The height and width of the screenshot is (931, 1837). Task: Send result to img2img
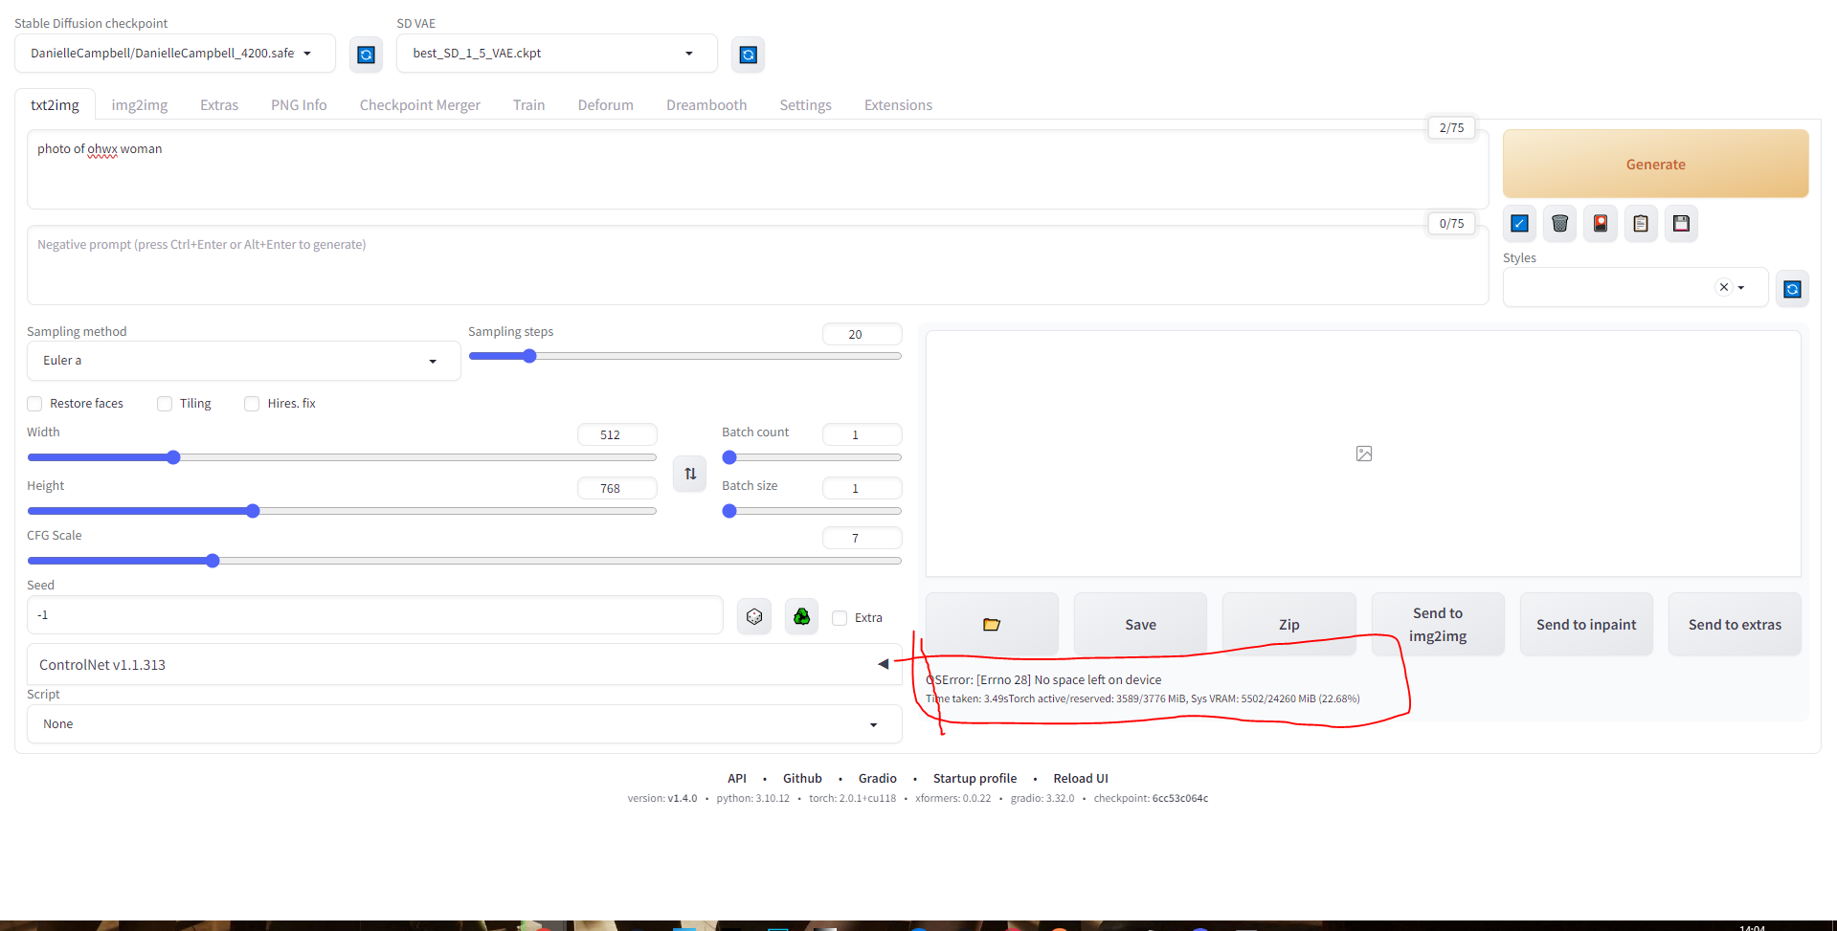[1438, 625]
